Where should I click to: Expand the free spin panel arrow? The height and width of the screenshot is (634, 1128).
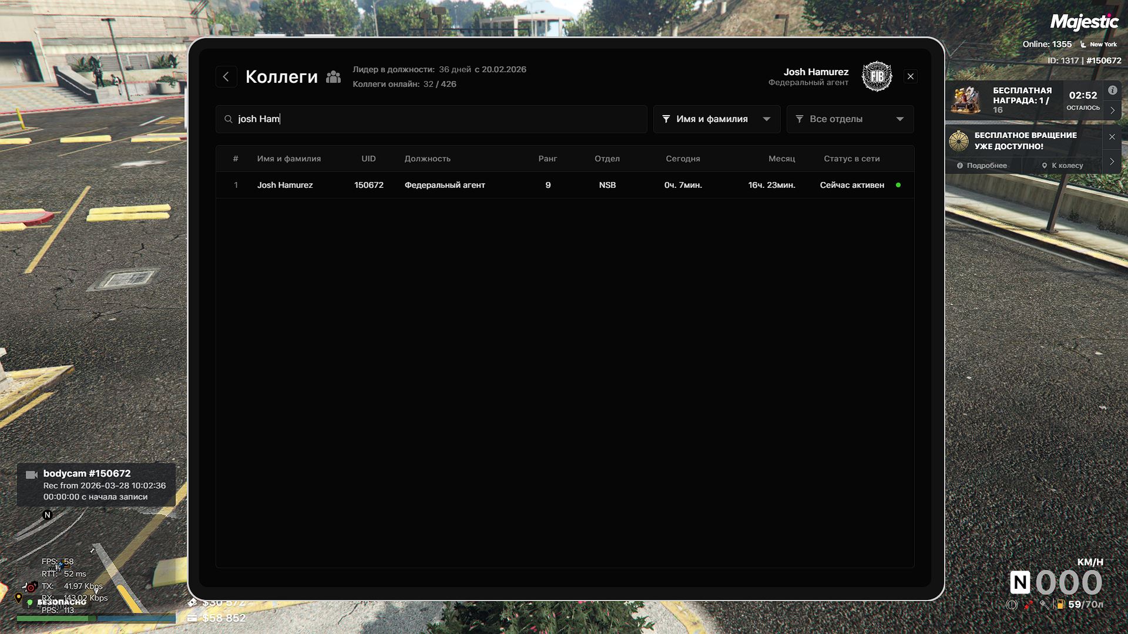point(1112,161)
